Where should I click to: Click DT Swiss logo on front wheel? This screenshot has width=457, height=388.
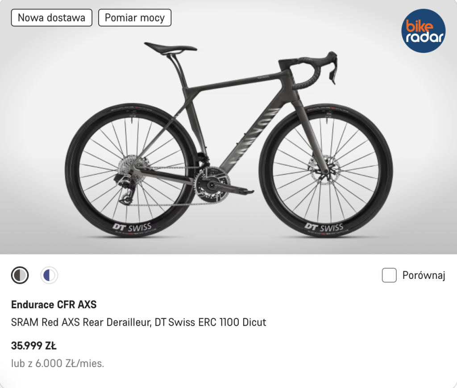click(324, 228)
